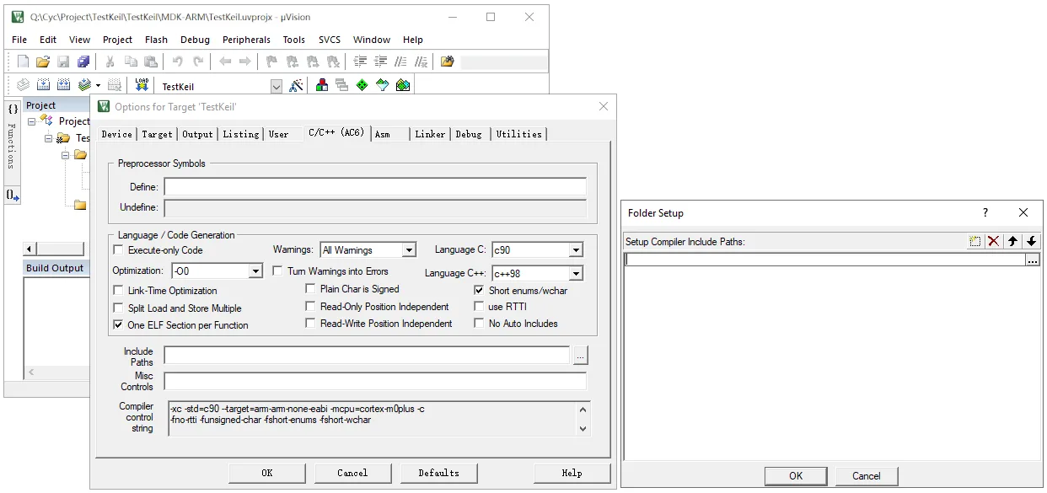Click the Defaults button

439,473
